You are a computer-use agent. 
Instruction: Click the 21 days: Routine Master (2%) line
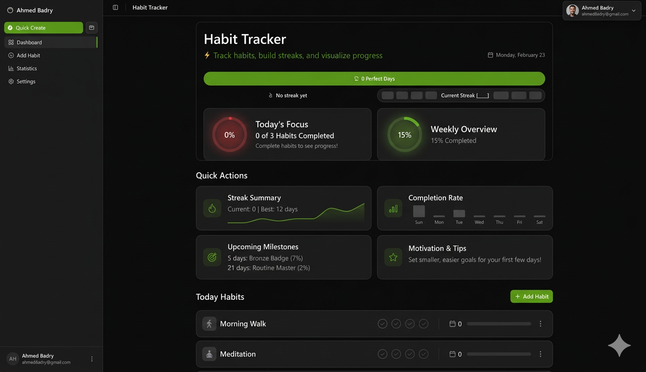point(269,268)
